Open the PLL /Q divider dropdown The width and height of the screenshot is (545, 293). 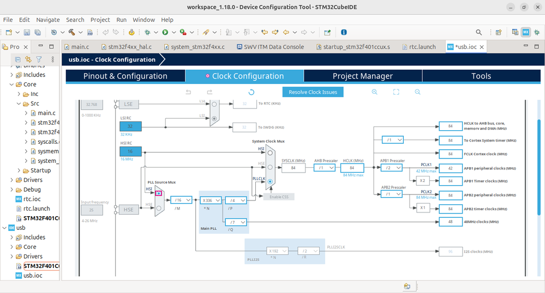pyautogui.click(x=236, y=222)
